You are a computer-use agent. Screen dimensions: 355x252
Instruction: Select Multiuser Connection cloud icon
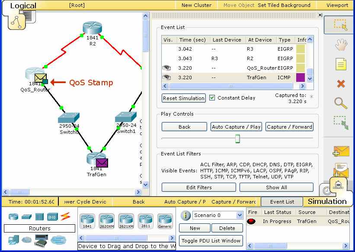58,240
